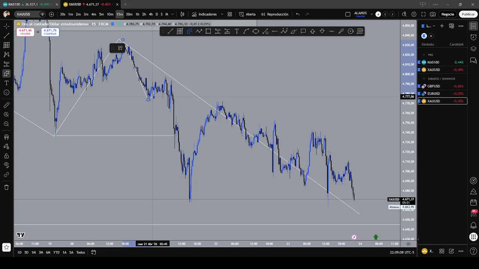Select the arrow down tool in floating toolbar
479x269 pixels.
[322, 31]
